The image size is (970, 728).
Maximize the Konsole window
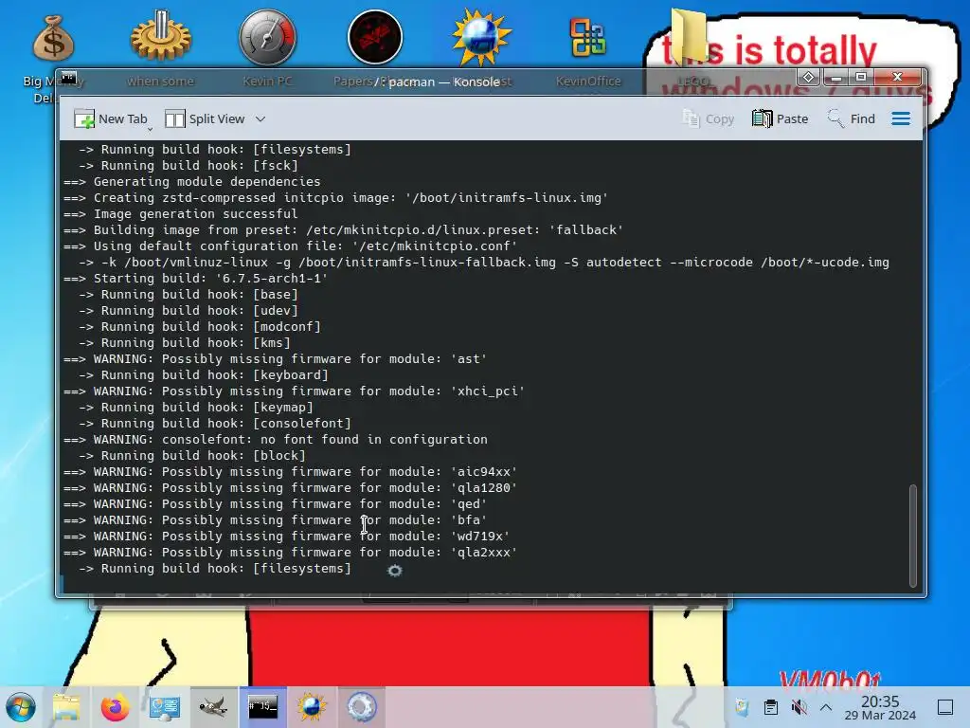pyautogui.click(x=861, y=78)
